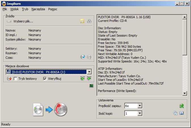The image size is (191, 128).
Task: Click the green down arrow eject tray icon
Action: (x=89, y=79)
